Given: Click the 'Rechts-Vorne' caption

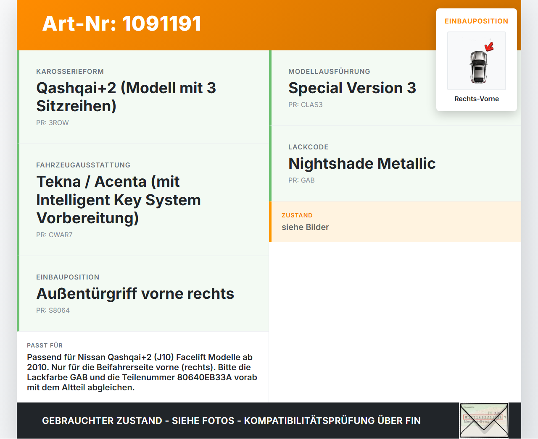Looking at the screenshot, I should 477,99.
